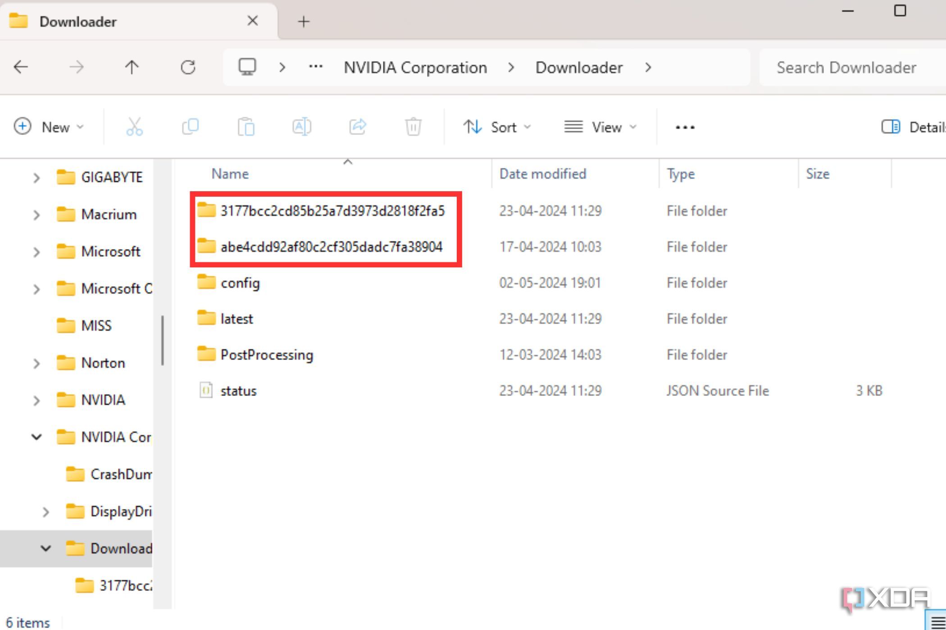Navigate up one level using the up arrow
The width and height of the screenshot is (946, 630).
coord(132,67)
